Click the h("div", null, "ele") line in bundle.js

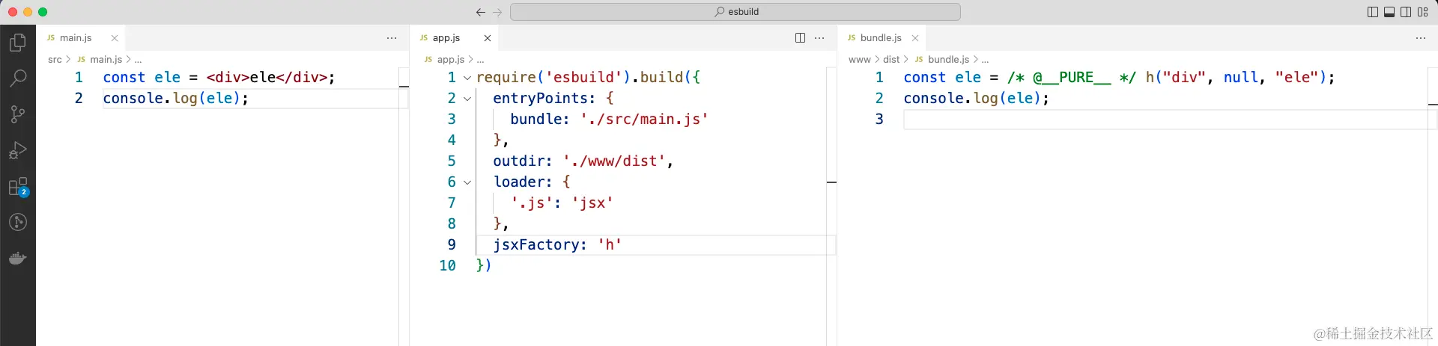1119,78
